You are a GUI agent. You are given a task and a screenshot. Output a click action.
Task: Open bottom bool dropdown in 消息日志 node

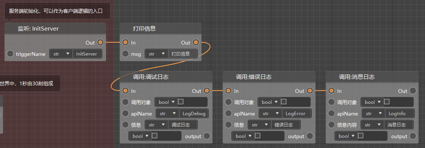click(x=346, y=136)
